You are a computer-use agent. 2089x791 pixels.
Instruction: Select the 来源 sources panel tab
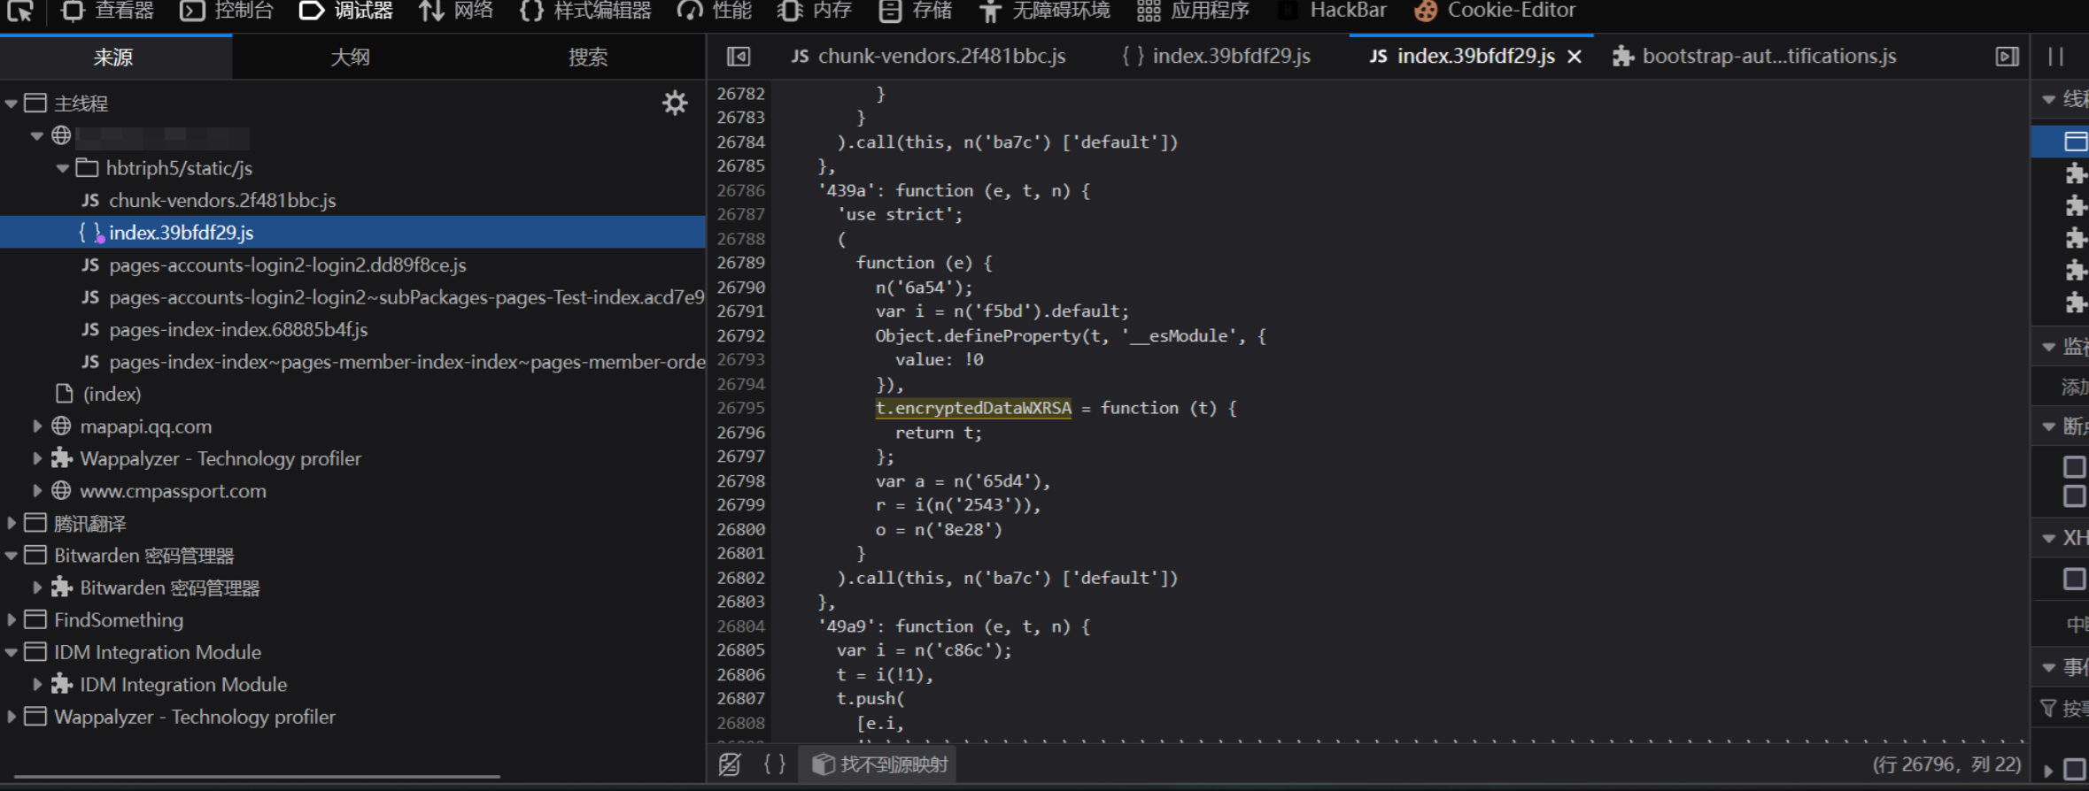pos(115,58)
